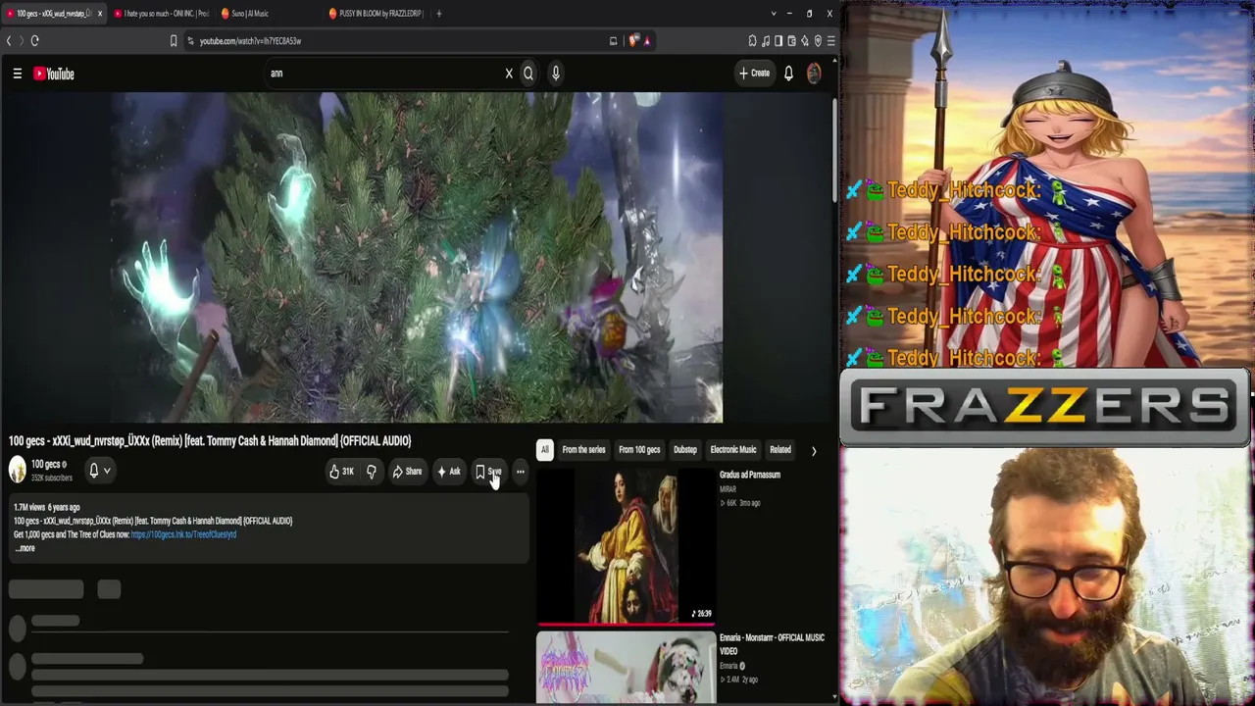Expand the description with ...more
This screenshot has width=1255, height=706.
[25, 548]
